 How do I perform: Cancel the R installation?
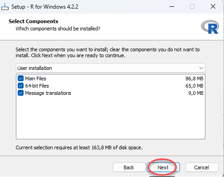click(202, 167)
